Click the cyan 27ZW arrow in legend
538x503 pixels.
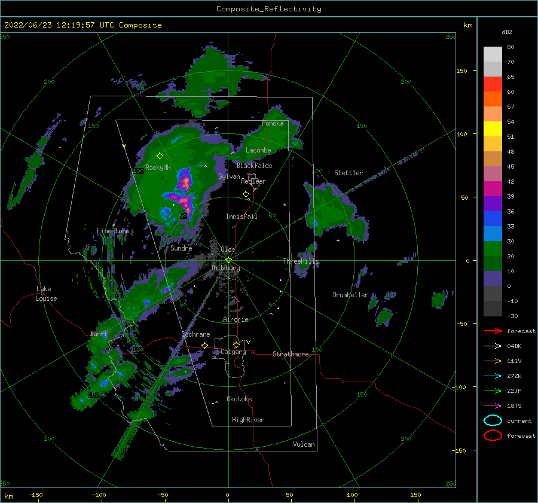click(493, 376)
